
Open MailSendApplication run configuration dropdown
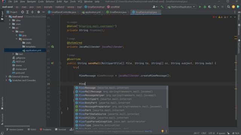[181, 7]
